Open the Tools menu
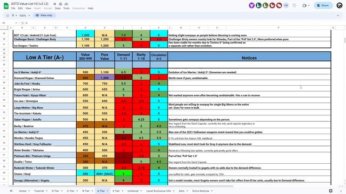The height and width of the screenshot is (194, 346). [x=66, y=9]
